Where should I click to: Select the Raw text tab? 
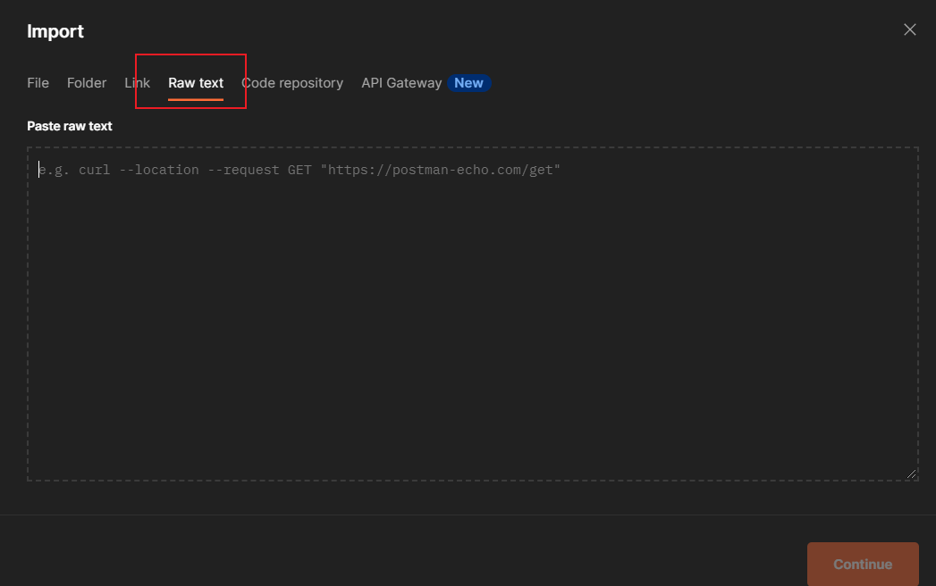click(196, 83)
